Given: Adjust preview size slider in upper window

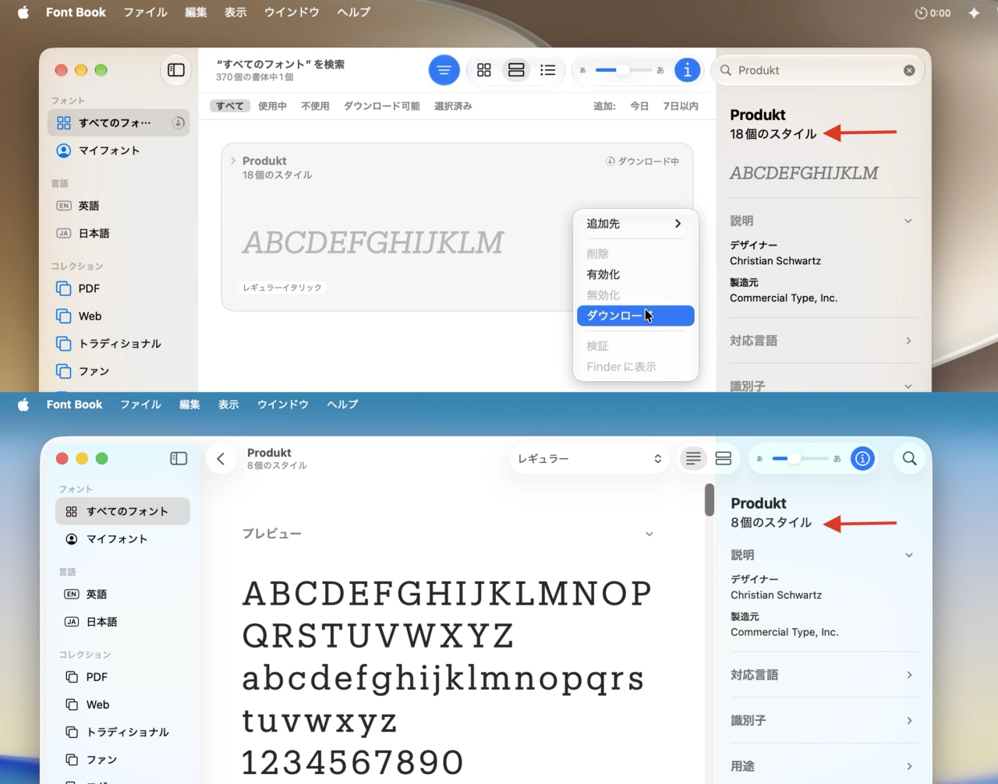Looking at the screenshot, I should (623, 70).
